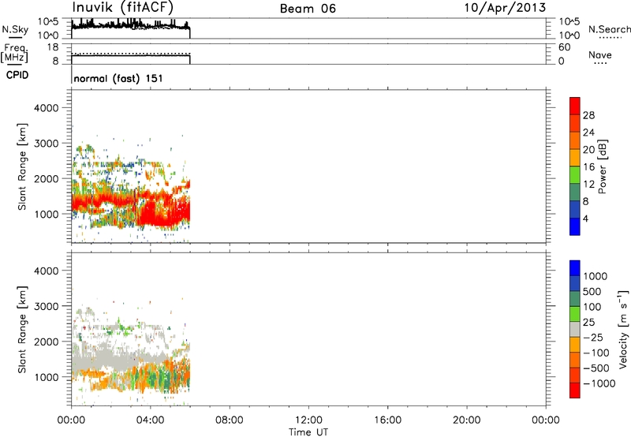Click the 12:00 time axis tick label
The image size is (631, 437).
point(308,420)
